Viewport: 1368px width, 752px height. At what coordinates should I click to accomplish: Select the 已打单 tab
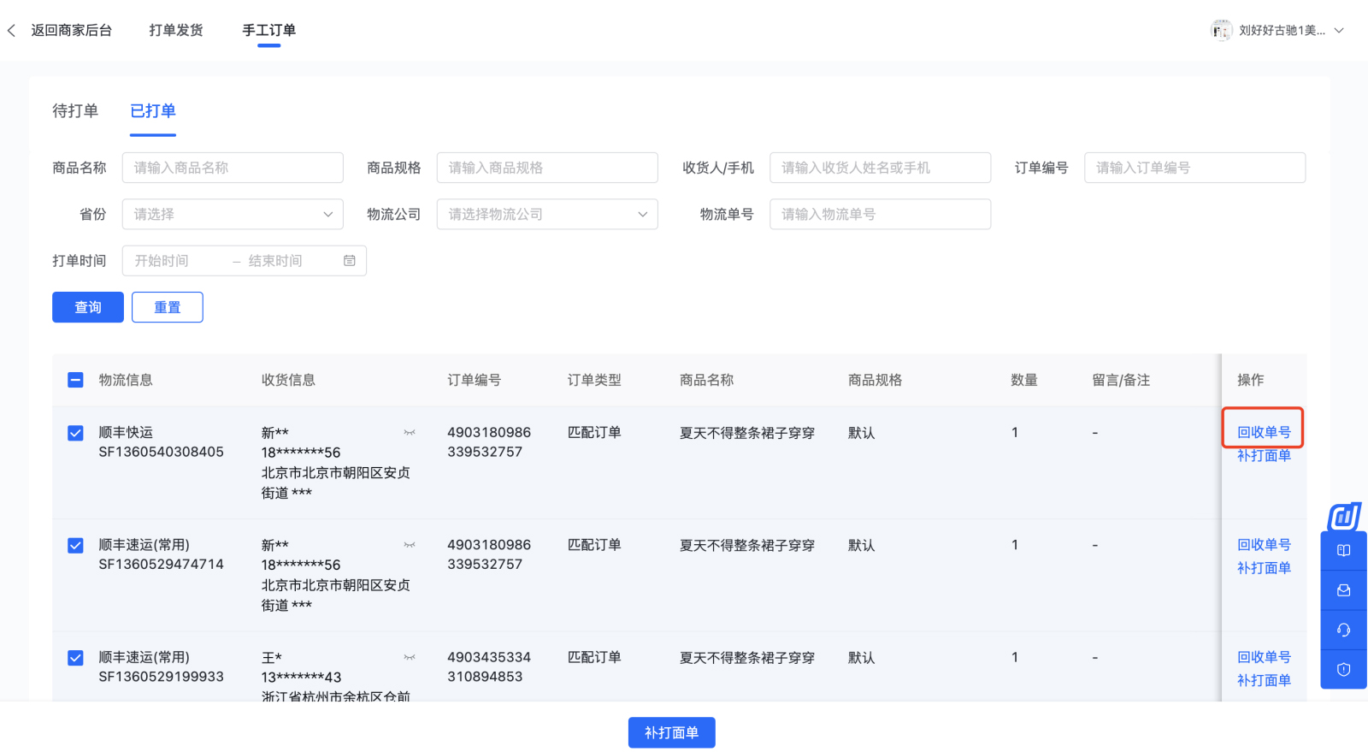(153, 111)
